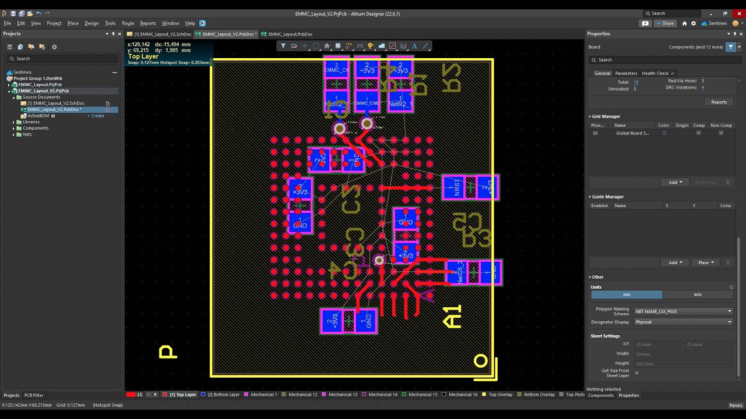Image resolution: width=746 pixels, height=419 pixels.
Task: Open Preferences gear icon at top right
Action: (x=693, y=23)
